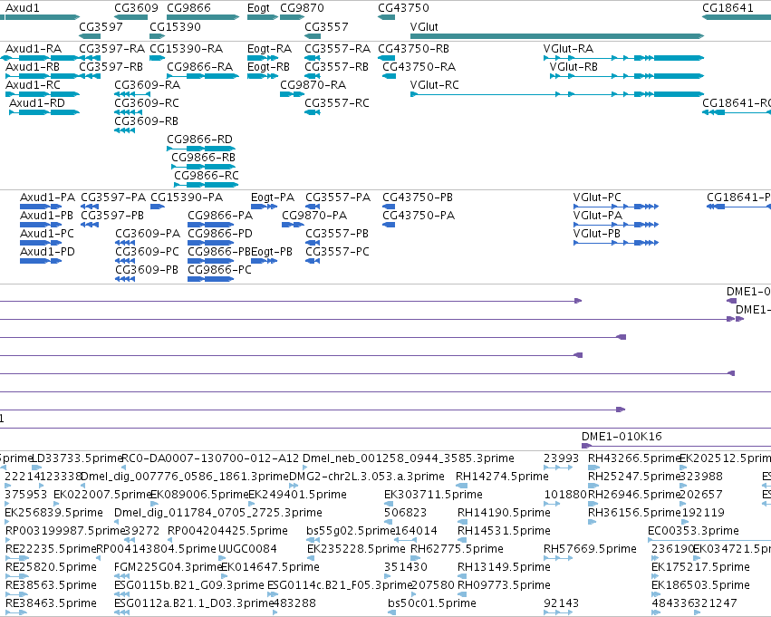Image resolution: width=771 pixels, height=617 pixels.
Task: Select the CG3557 gene label
Action: click(x=326, y=26)
